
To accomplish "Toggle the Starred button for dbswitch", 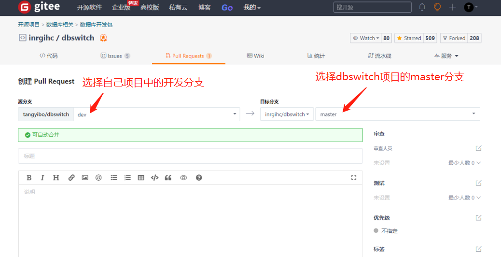I will 409,38.
